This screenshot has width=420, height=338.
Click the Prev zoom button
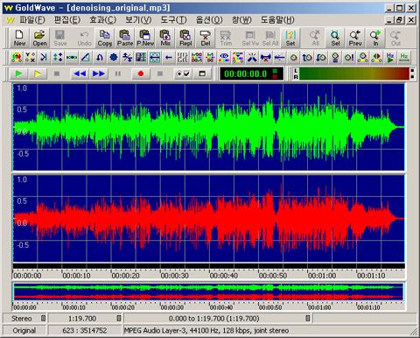pos(355,38)
